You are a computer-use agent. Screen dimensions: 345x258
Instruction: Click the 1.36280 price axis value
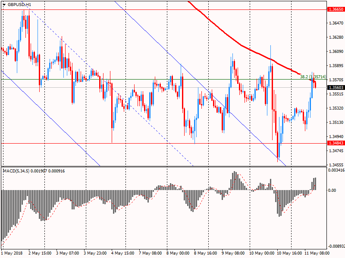point(336,37)
